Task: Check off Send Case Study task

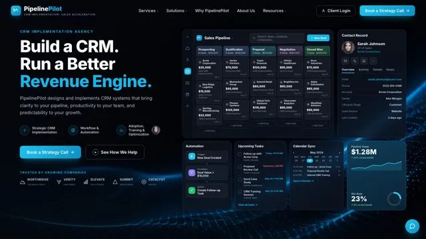Action: click(x=240, y=179)
